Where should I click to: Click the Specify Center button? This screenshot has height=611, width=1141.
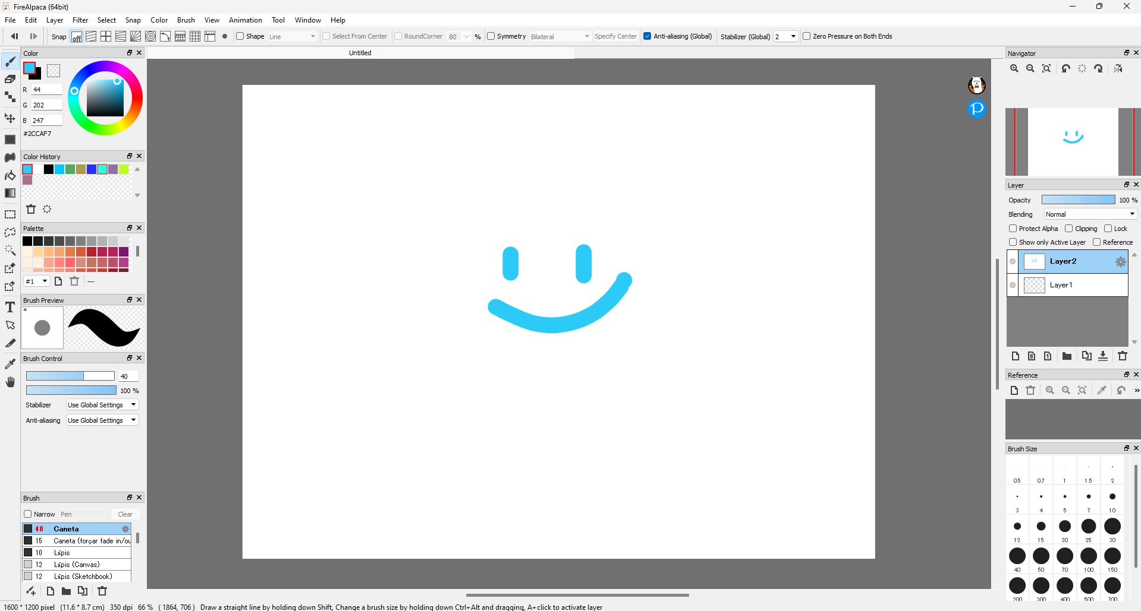point(616,36)
